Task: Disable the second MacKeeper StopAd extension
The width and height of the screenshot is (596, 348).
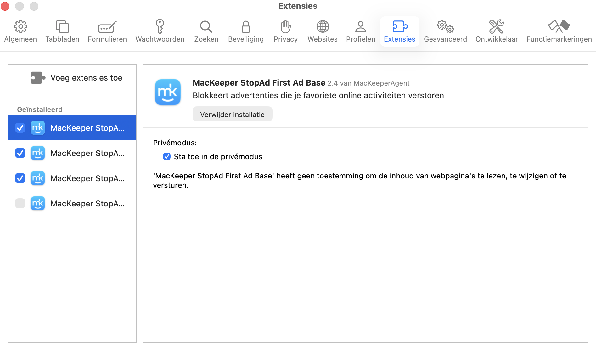Action: (x=20, y=153)
